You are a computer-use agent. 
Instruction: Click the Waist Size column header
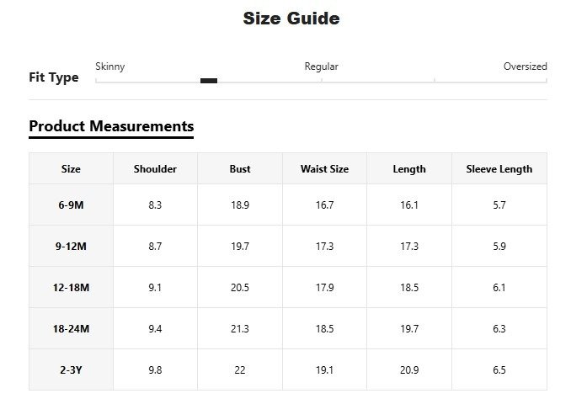coord(324,169)
